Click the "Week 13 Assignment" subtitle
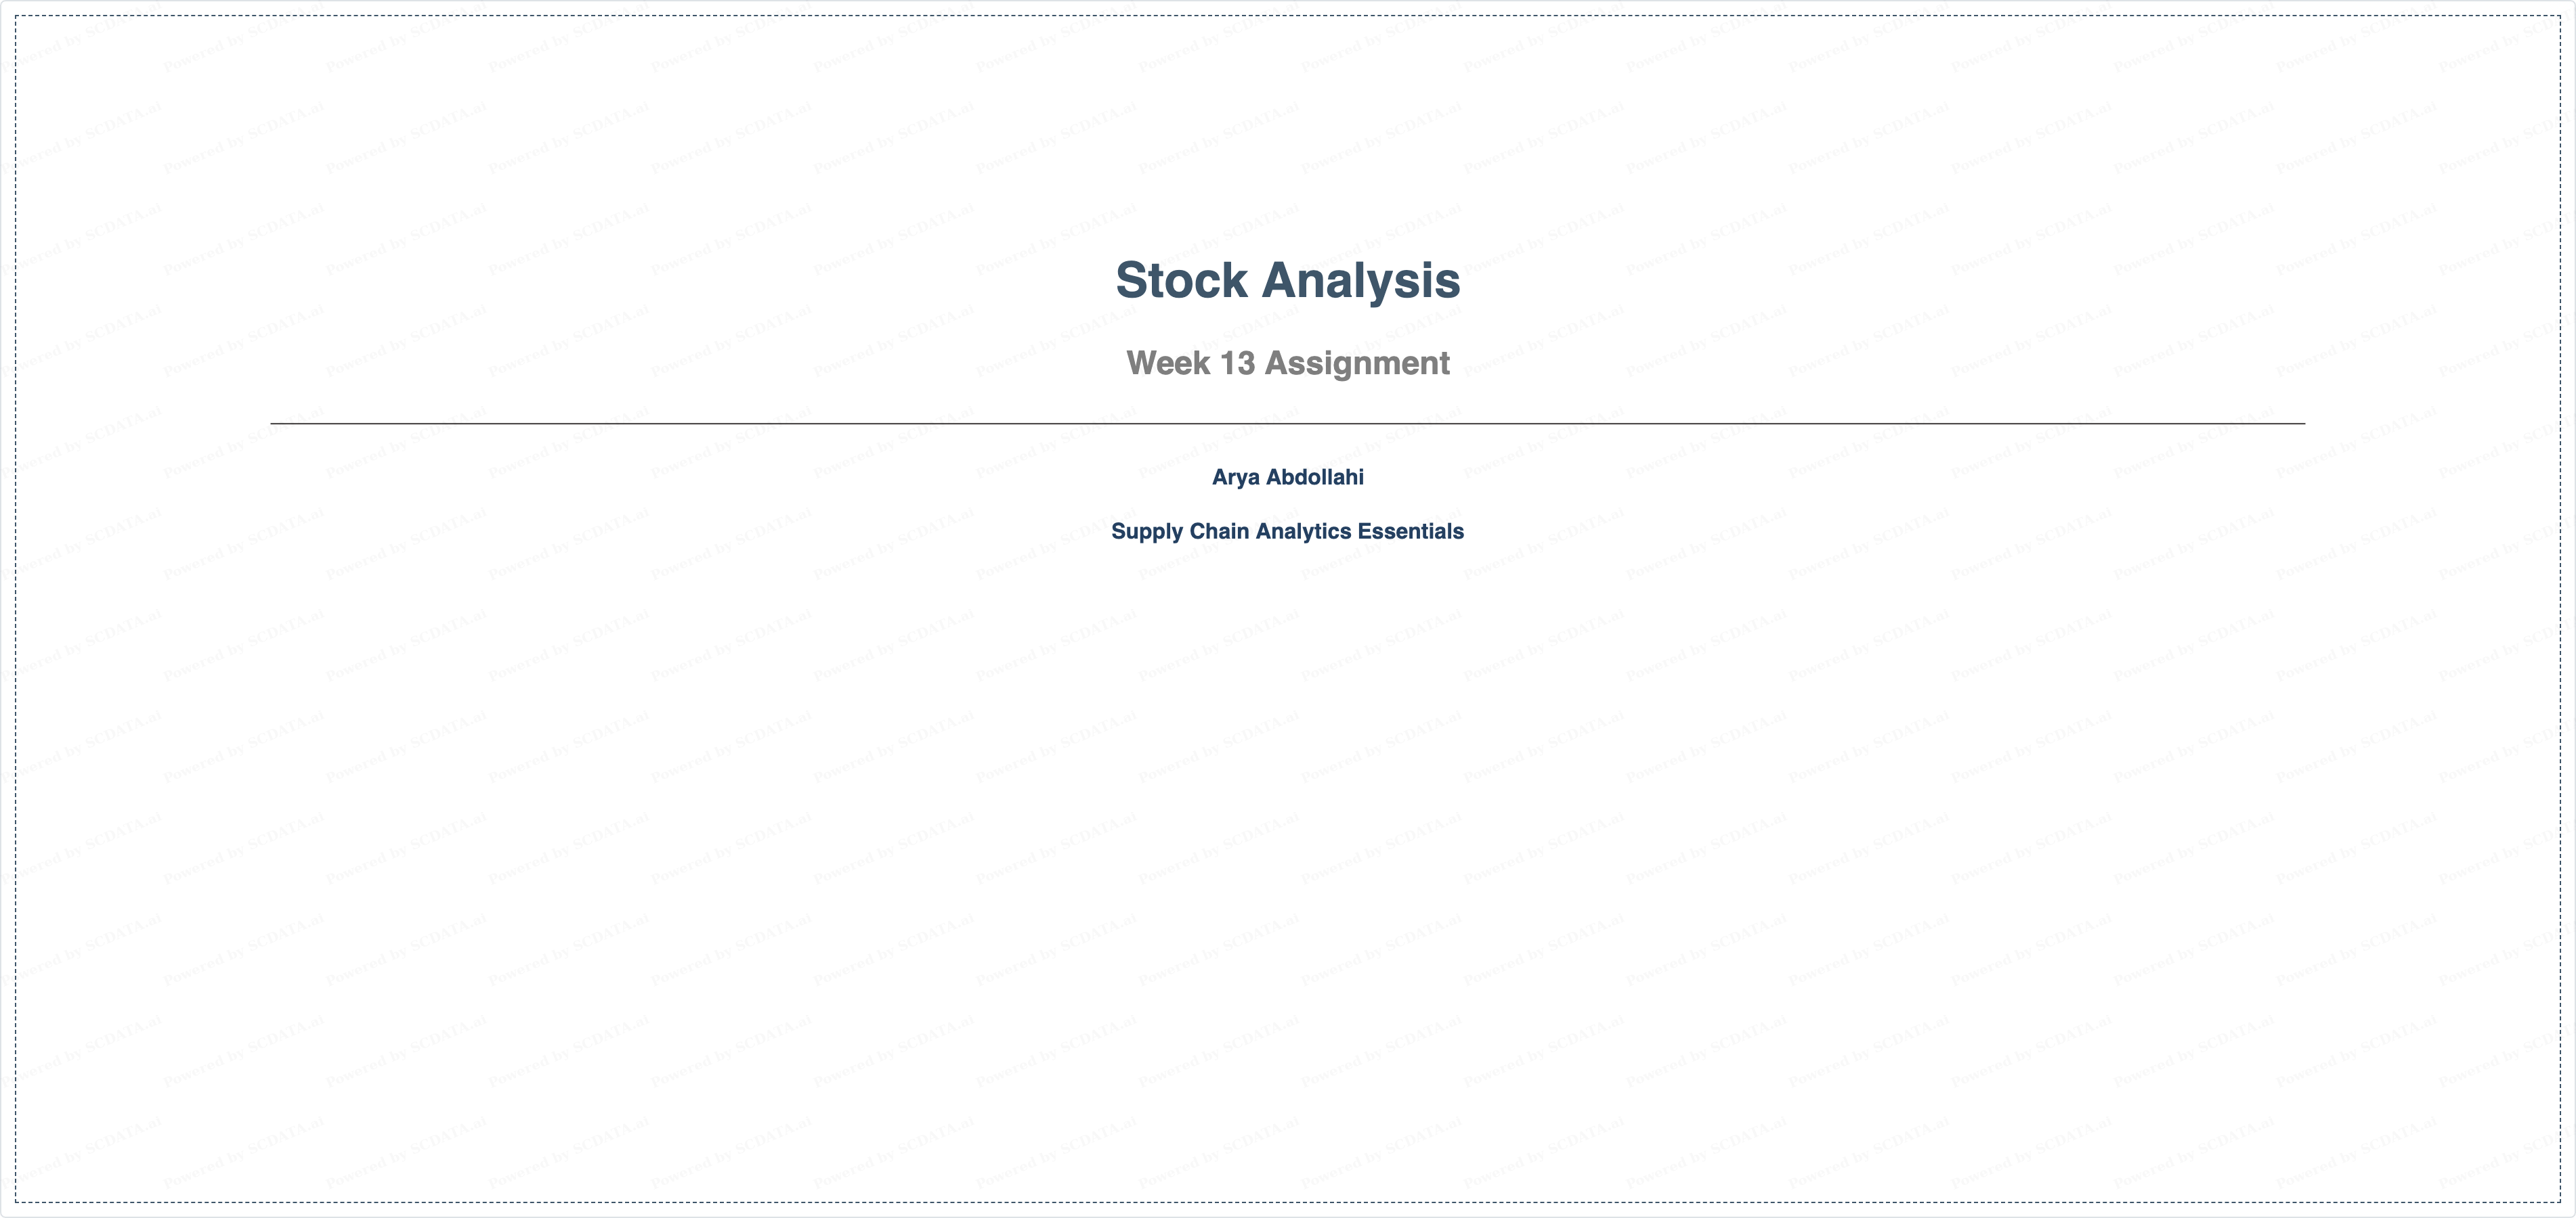Viewport: 2576px width, 1218px height. tap(1288, 363)
